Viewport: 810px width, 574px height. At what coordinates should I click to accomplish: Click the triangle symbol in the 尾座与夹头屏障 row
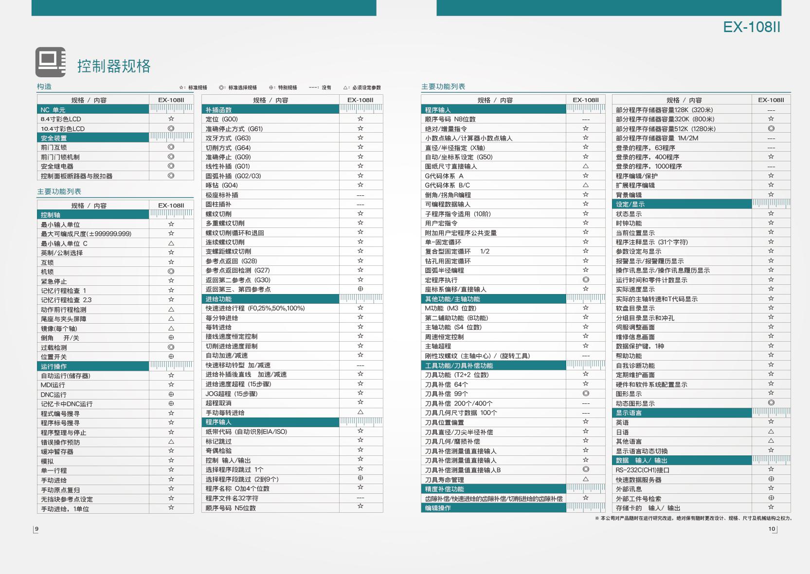click(x=171, y=319)
